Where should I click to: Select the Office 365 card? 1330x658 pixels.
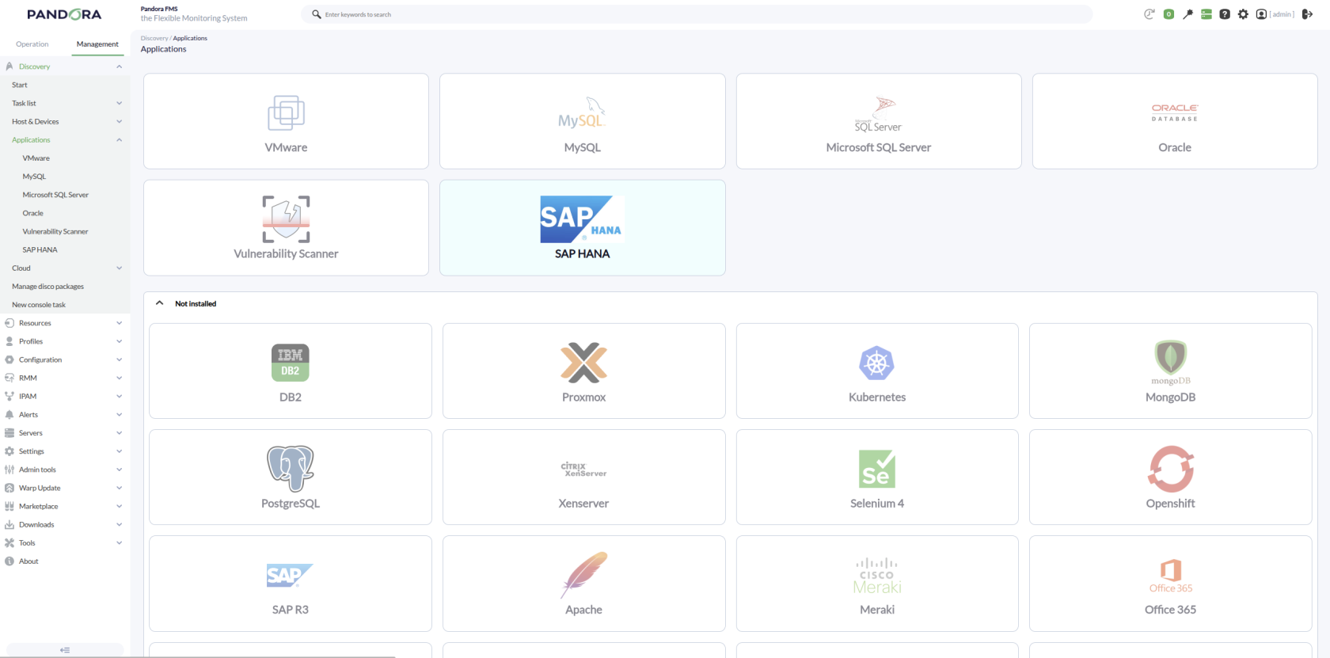(x=1171, y=584)
